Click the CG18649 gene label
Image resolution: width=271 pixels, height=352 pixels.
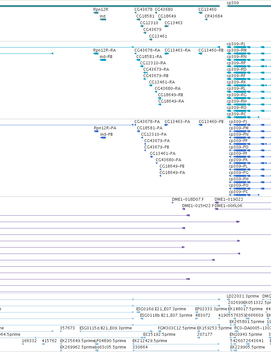(x=167, y=16)
